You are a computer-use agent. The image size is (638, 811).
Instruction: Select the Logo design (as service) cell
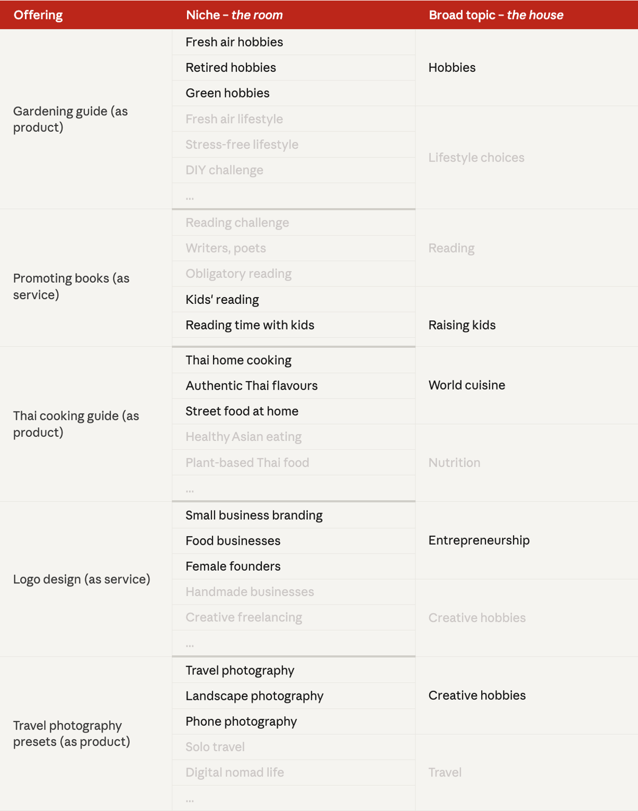tap(86, 579)
